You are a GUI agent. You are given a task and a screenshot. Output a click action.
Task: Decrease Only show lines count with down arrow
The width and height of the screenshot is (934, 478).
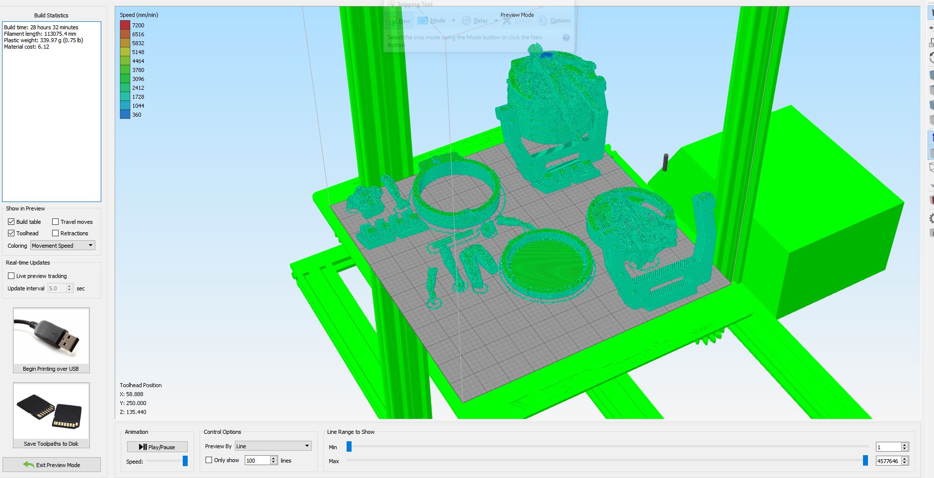point(274,463)
